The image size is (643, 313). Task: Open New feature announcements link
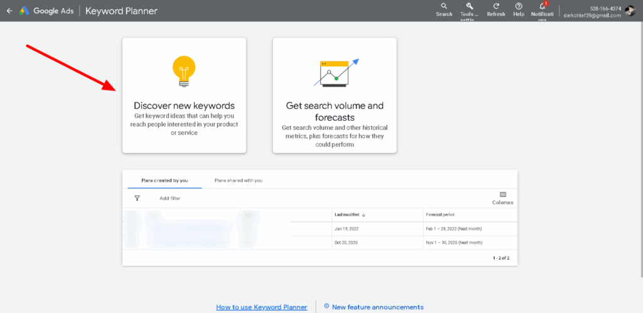tap(377, 307)
